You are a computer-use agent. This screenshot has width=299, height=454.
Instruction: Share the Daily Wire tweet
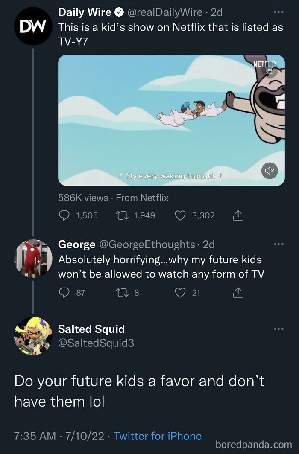tap(238, 215)
